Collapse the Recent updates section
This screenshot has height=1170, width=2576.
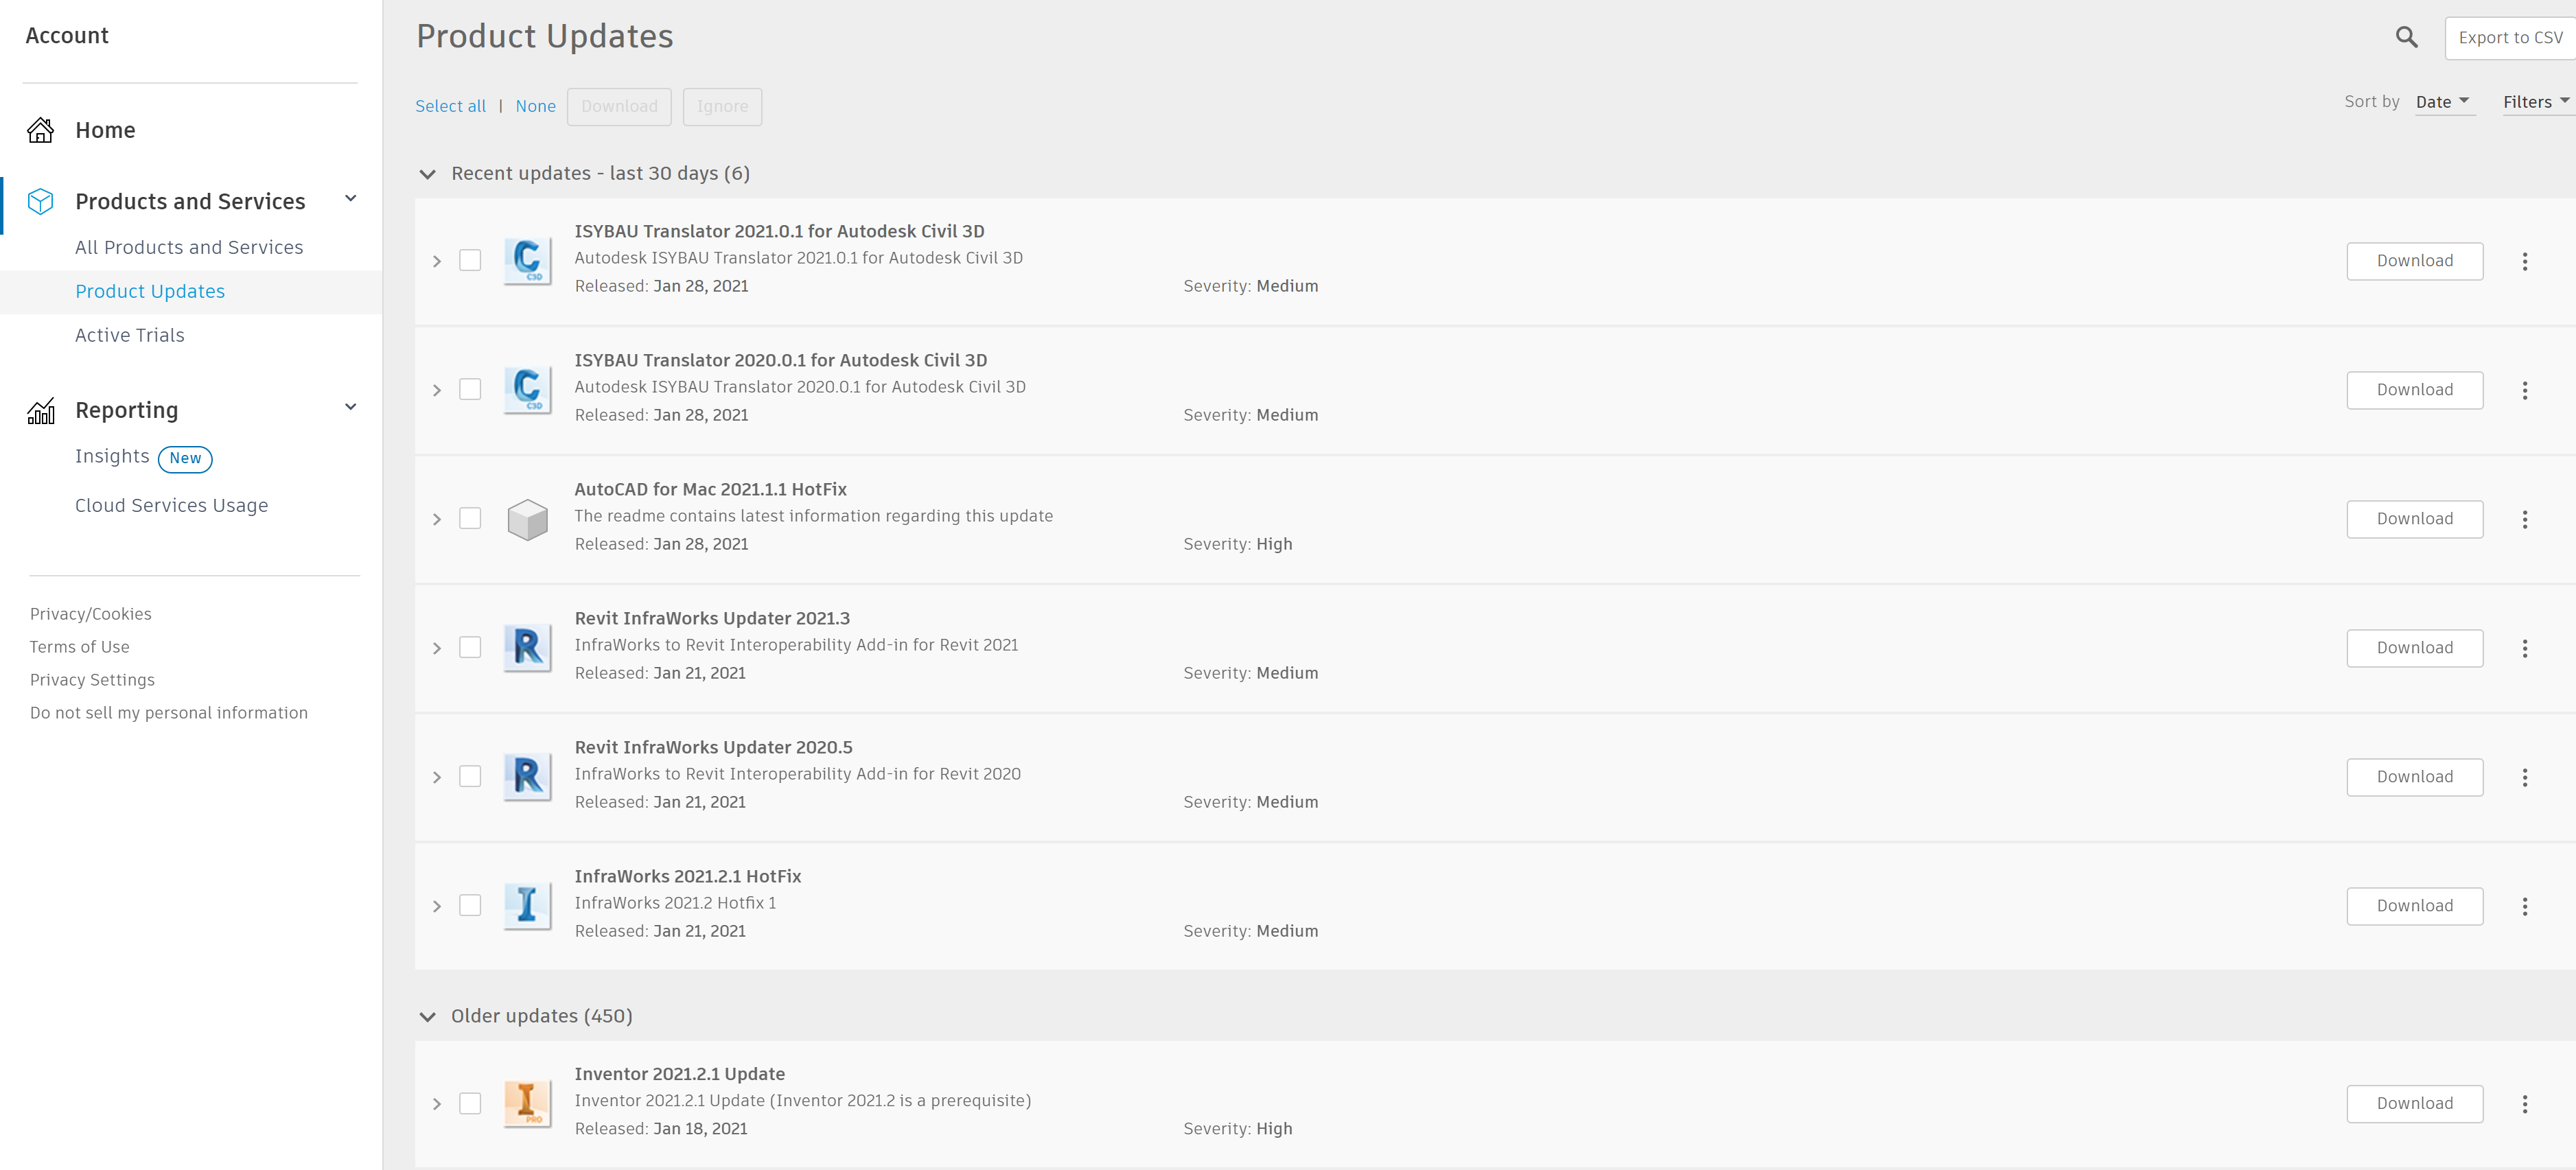click(x=428, y=174)
